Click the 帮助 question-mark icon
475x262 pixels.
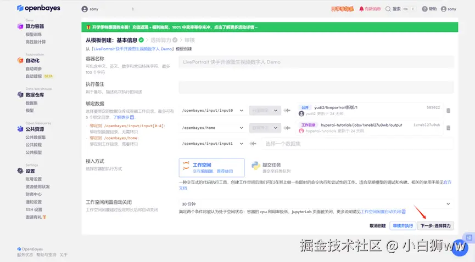pyautogui.click(x=424, y=9)
